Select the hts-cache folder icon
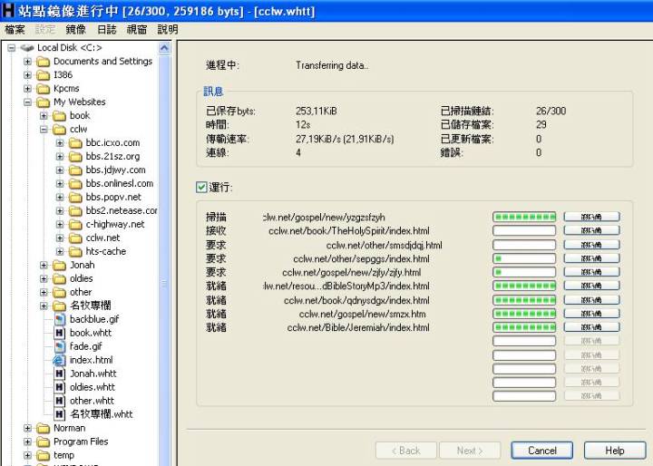653x466 pixels. click(x=75, y=251)
